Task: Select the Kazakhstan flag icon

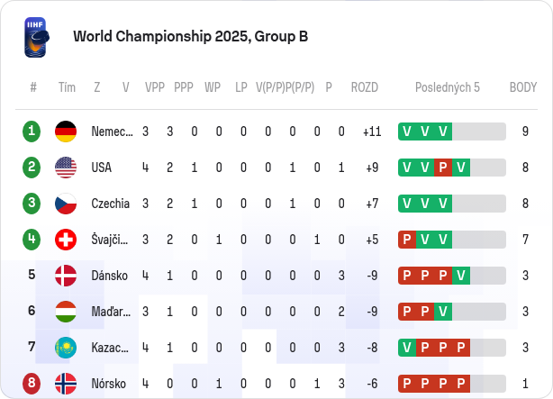Action: [66, 348]
